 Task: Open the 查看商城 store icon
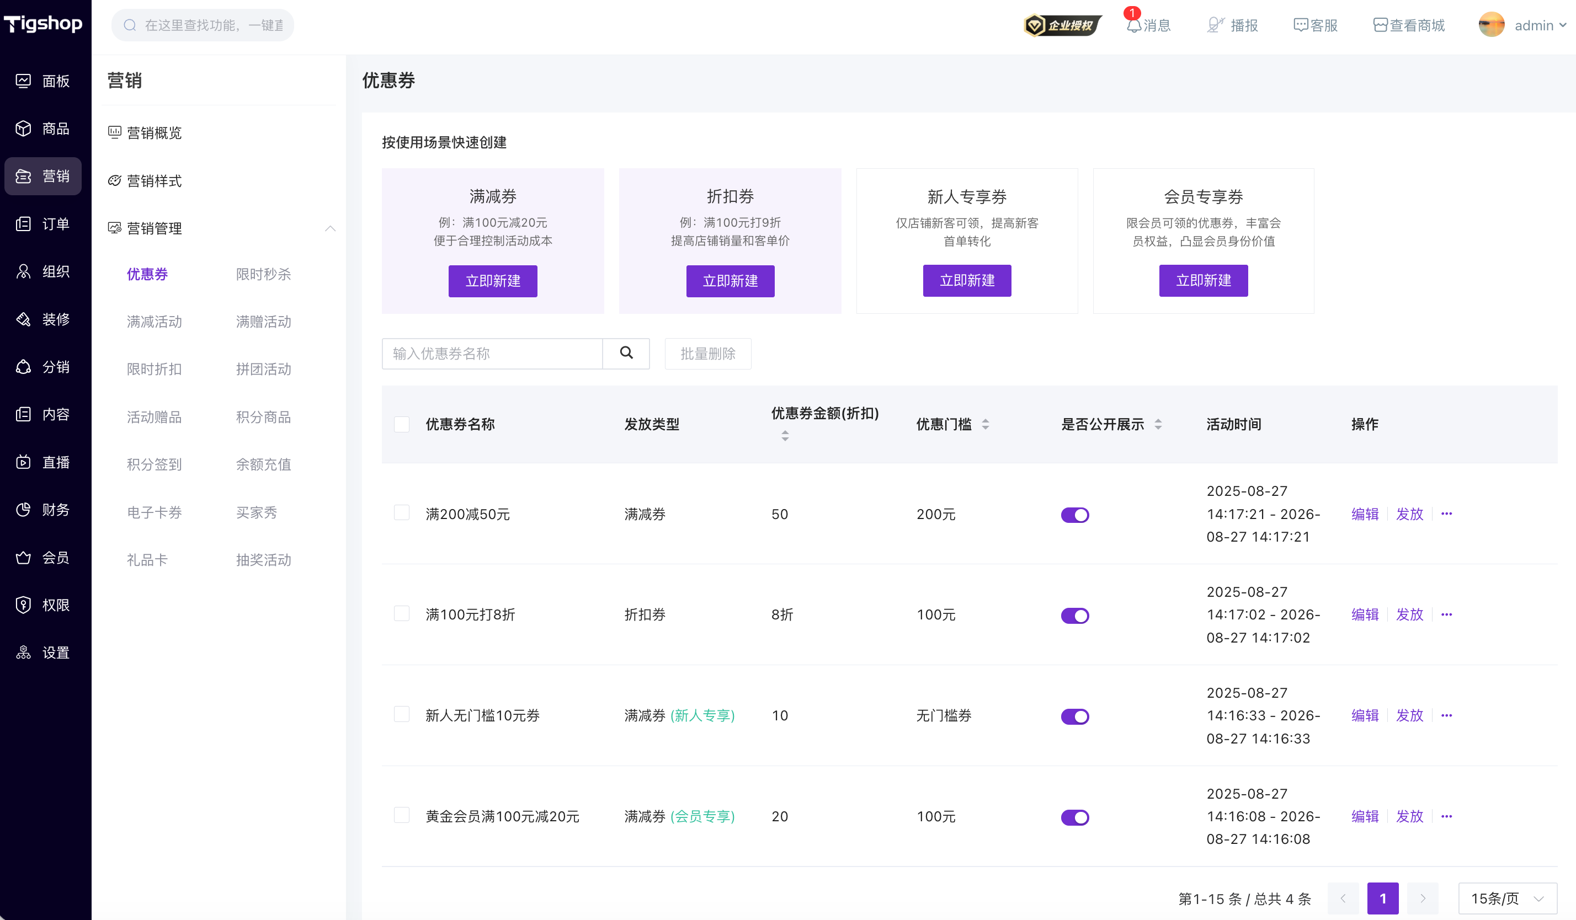click(x=1380, y=25)
